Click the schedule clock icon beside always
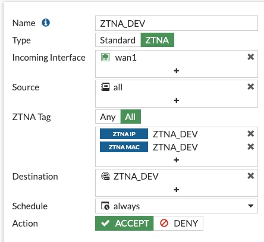The image size is (264, 242). (x=105, y=206)
